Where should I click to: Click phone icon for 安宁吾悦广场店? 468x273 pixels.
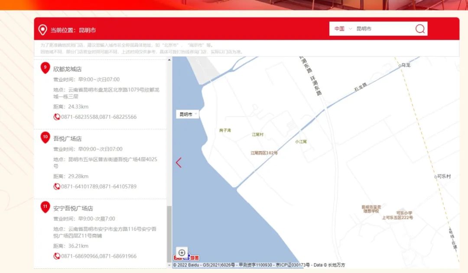pos(57,256)
